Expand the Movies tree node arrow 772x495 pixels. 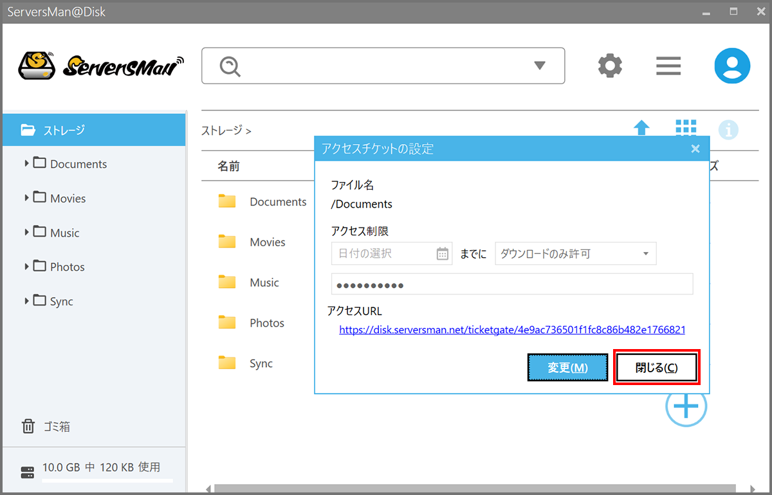26,197
